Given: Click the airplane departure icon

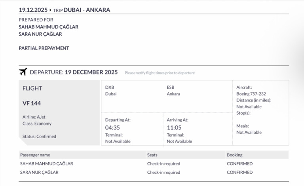Looking at the screenshot, I should pos(23,72).
